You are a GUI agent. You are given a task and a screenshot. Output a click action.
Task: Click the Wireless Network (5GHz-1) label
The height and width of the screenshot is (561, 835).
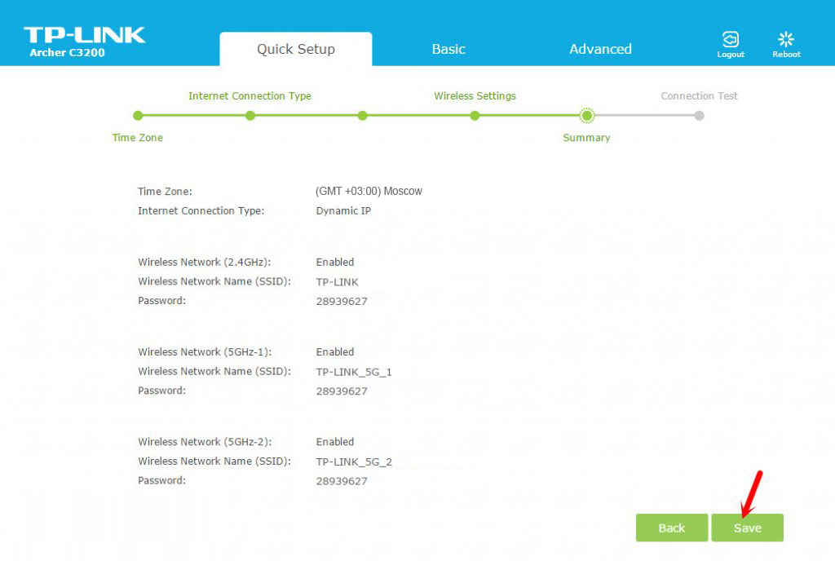point(205,351)
